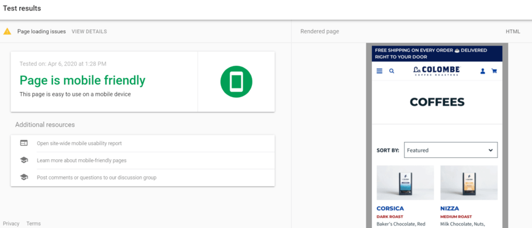This screenshot has height=228, width=532.
Task: Click the dropdown chevron in Sort By box
Action: (491, 150)
